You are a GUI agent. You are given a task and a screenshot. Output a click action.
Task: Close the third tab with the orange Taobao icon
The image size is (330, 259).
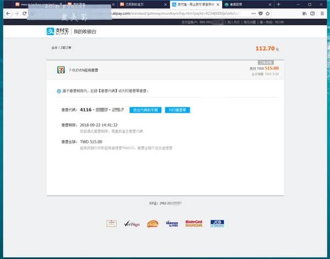(166, 4)
